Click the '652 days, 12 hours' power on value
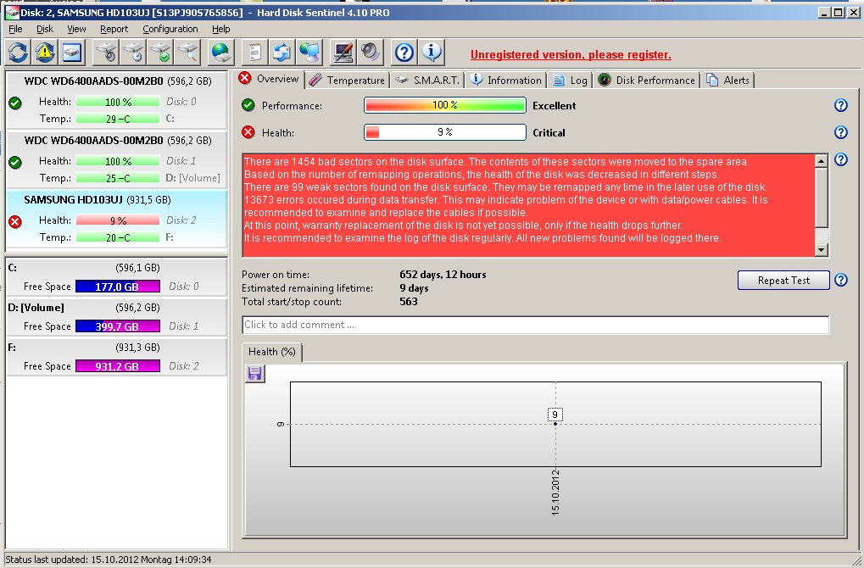 click(443, 275)
